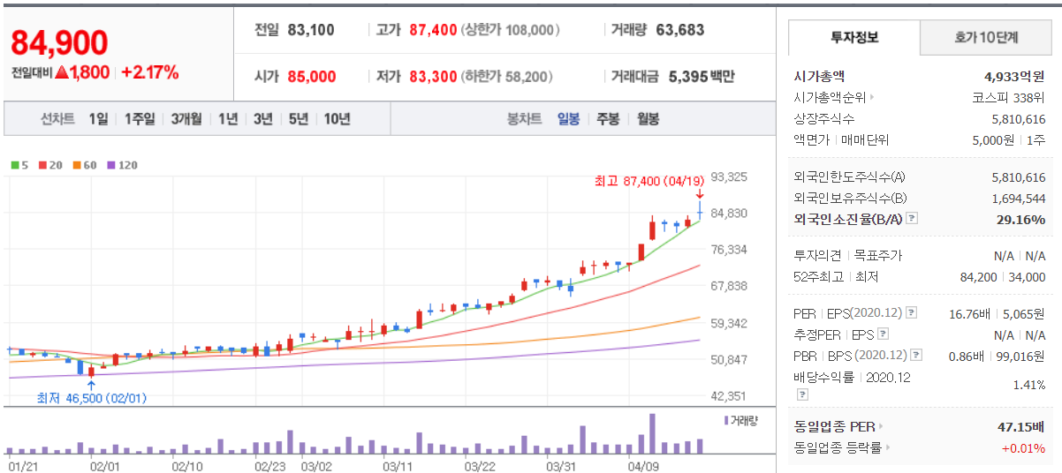Click 코스피 338위 rank value

1008,98
